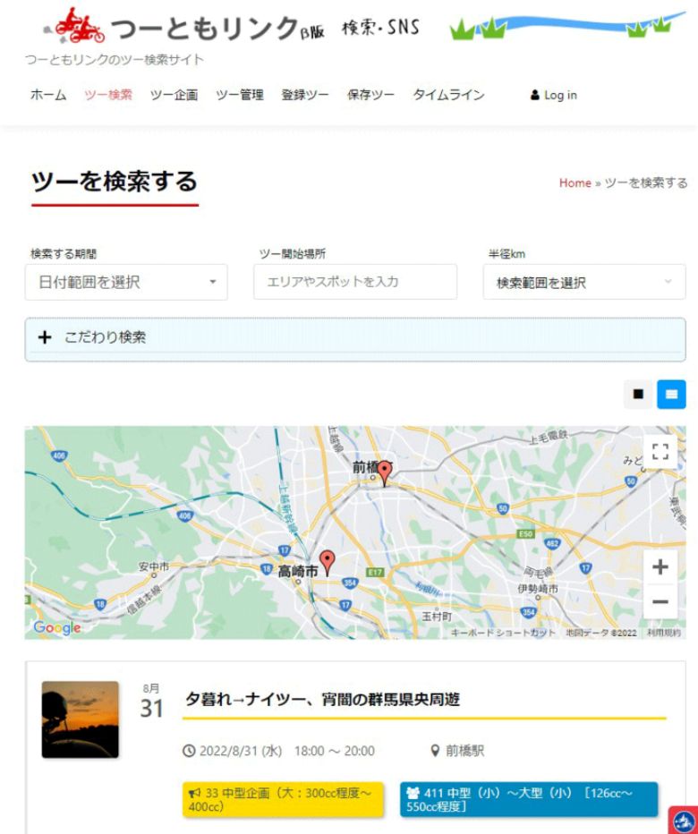Open the ツー企画 menu item
The width and height of the screenshot is (698, 834).
tap(174, 95)
